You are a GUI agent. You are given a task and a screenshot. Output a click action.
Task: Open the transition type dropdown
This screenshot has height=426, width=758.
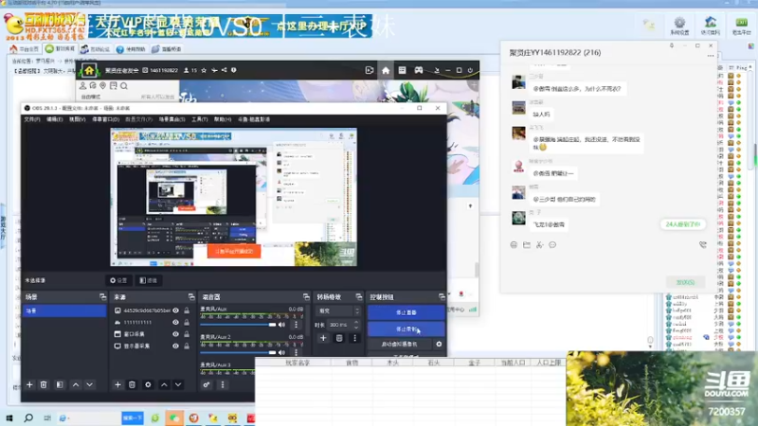click(x=338, y=311)
